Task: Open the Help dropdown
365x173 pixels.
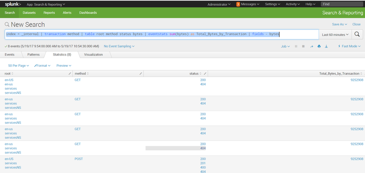Action: click(x=310, y=4)
